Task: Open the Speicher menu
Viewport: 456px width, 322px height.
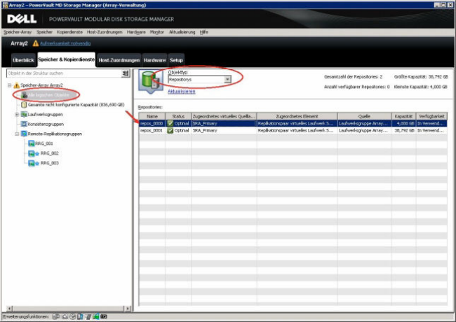Action: (44, 32)
